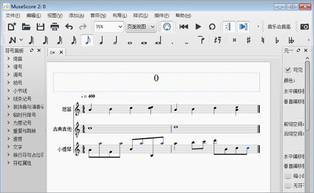Open the 插件(P) menu

click(162, 15)
